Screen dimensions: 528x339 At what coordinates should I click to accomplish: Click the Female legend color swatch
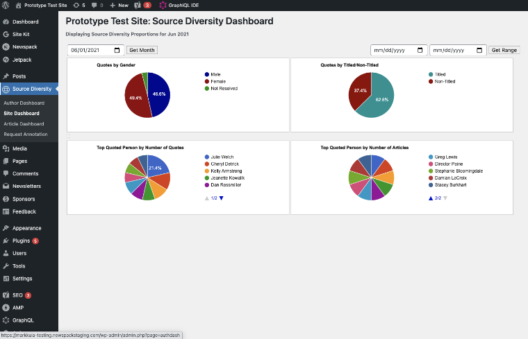click(207, 81)
